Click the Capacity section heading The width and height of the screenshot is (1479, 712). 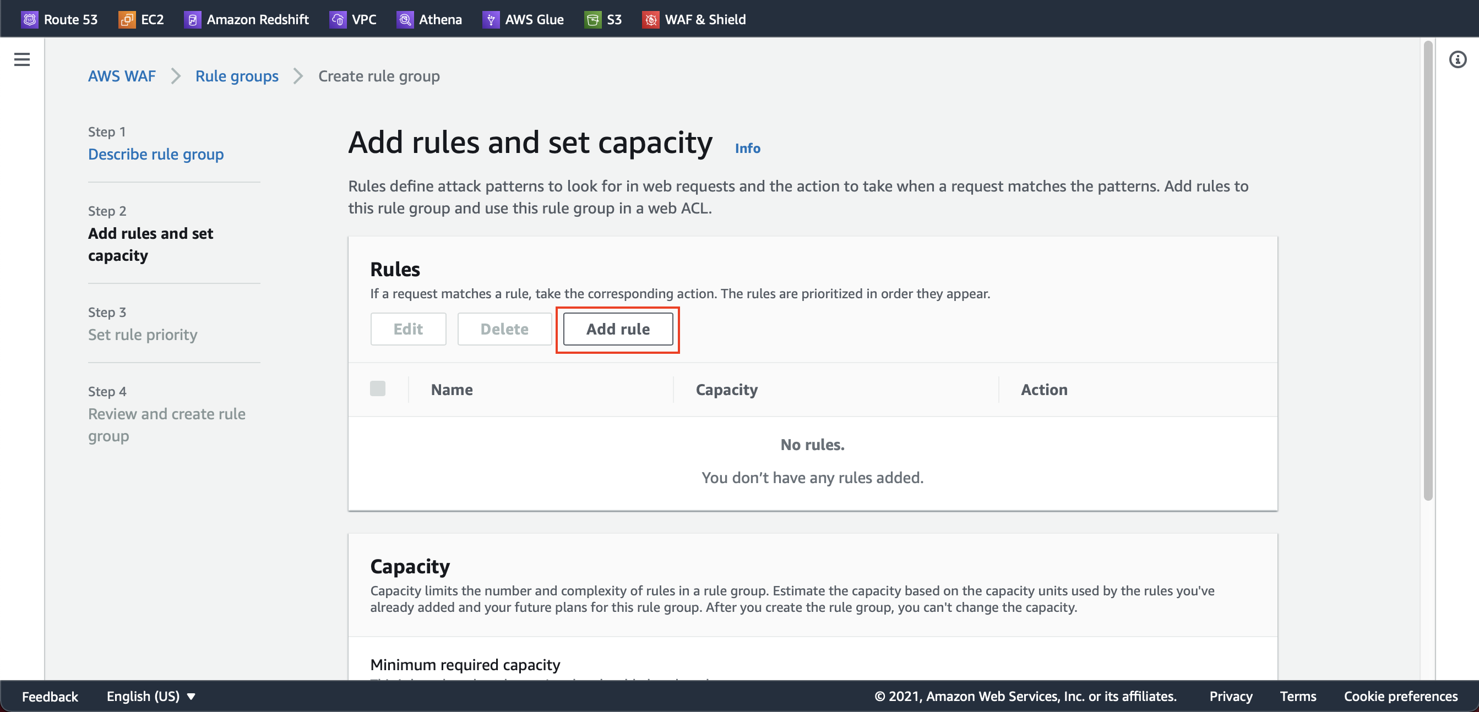(410, 566)
